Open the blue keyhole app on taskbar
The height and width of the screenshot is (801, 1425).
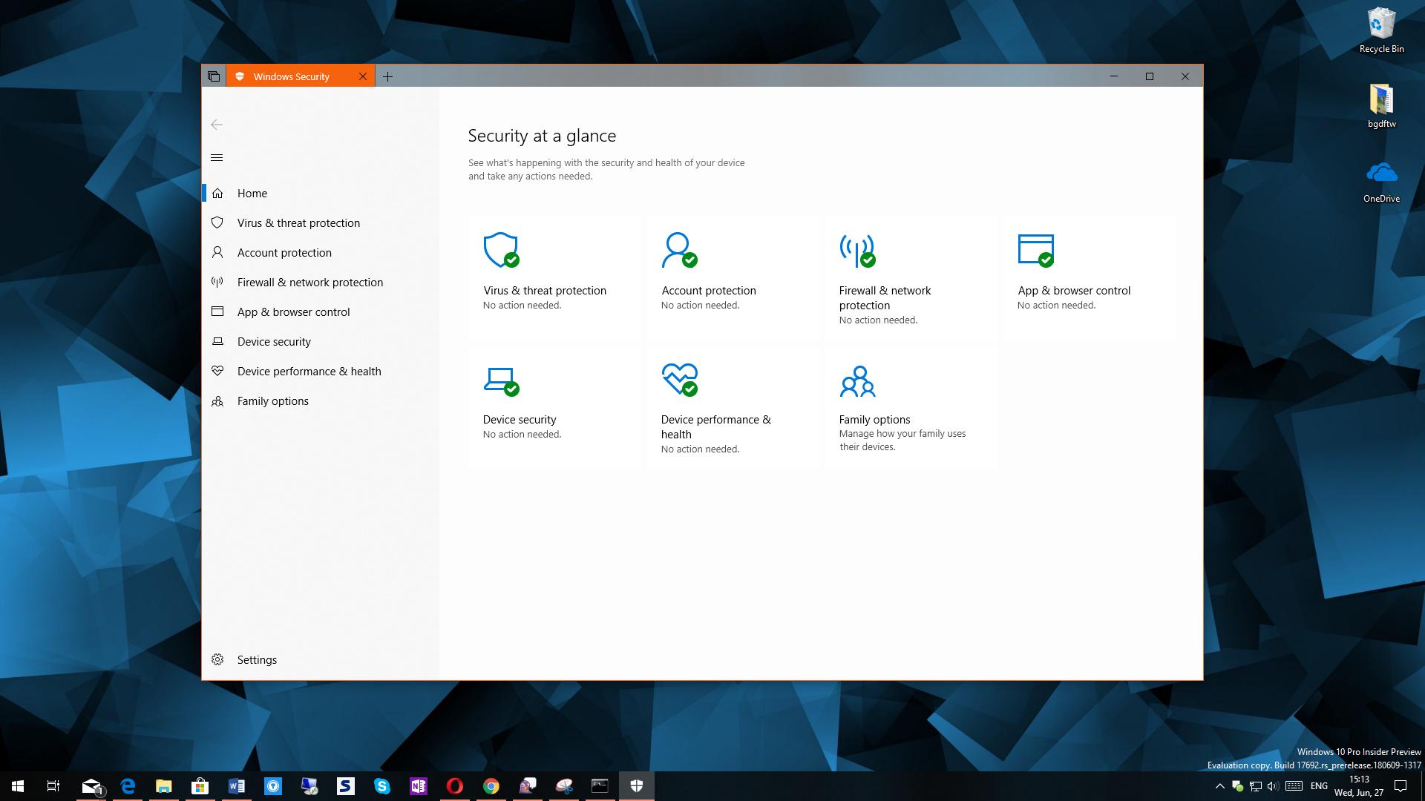(x=273, y=786)
